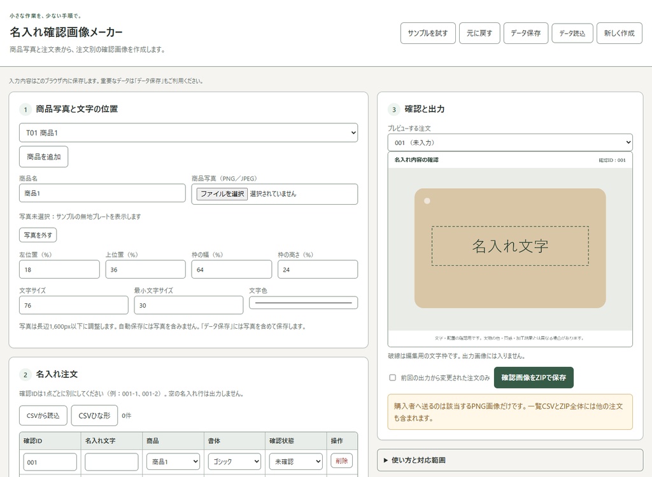
Task: Click the 選択されていません file status text
Action: 273,193
